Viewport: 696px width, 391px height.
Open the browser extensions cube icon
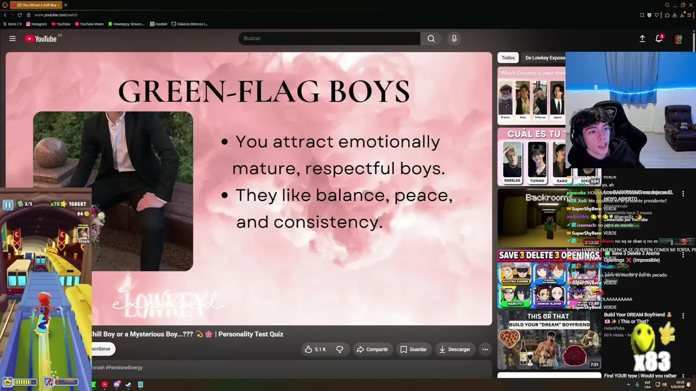(x=667, y=15)
